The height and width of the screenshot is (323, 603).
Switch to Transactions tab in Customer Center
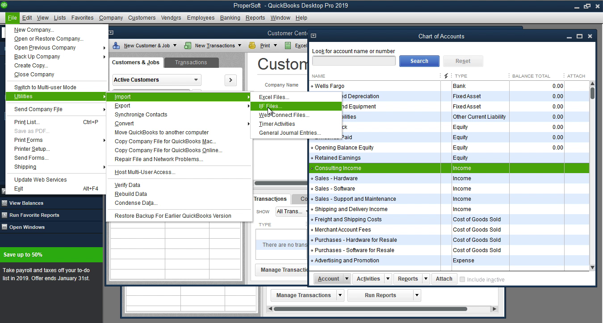[191, 62]
